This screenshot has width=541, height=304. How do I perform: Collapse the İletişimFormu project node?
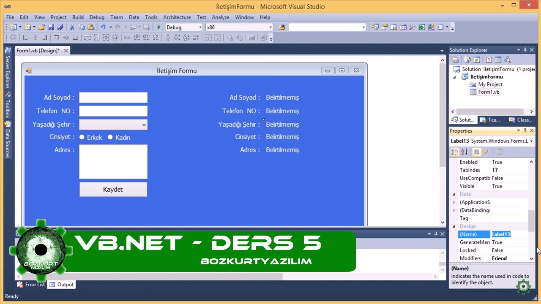pyautogui.click(x=455, y=77)
